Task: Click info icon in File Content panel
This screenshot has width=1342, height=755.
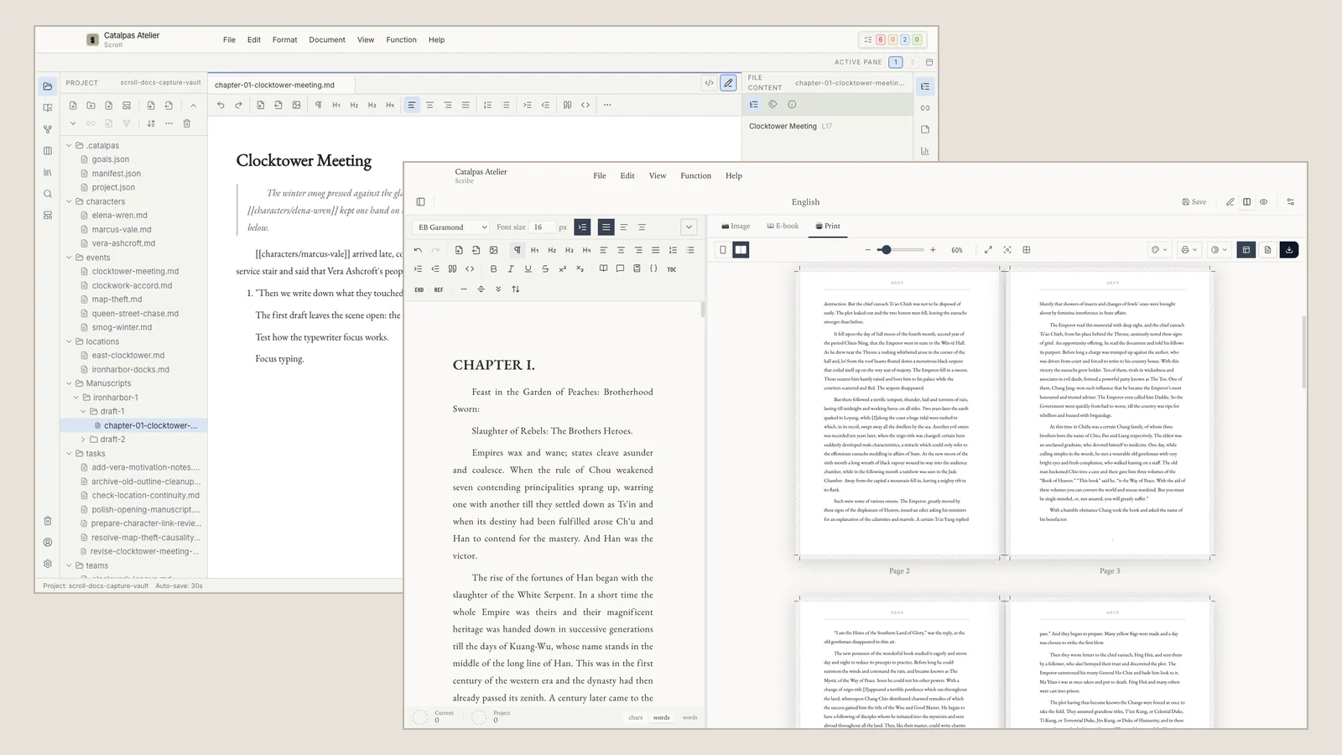Action: click(x=792, y=105)
